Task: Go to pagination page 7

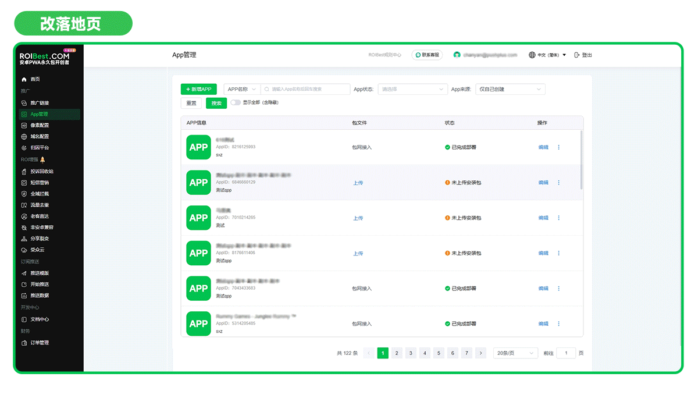Action: coord(466,353)
